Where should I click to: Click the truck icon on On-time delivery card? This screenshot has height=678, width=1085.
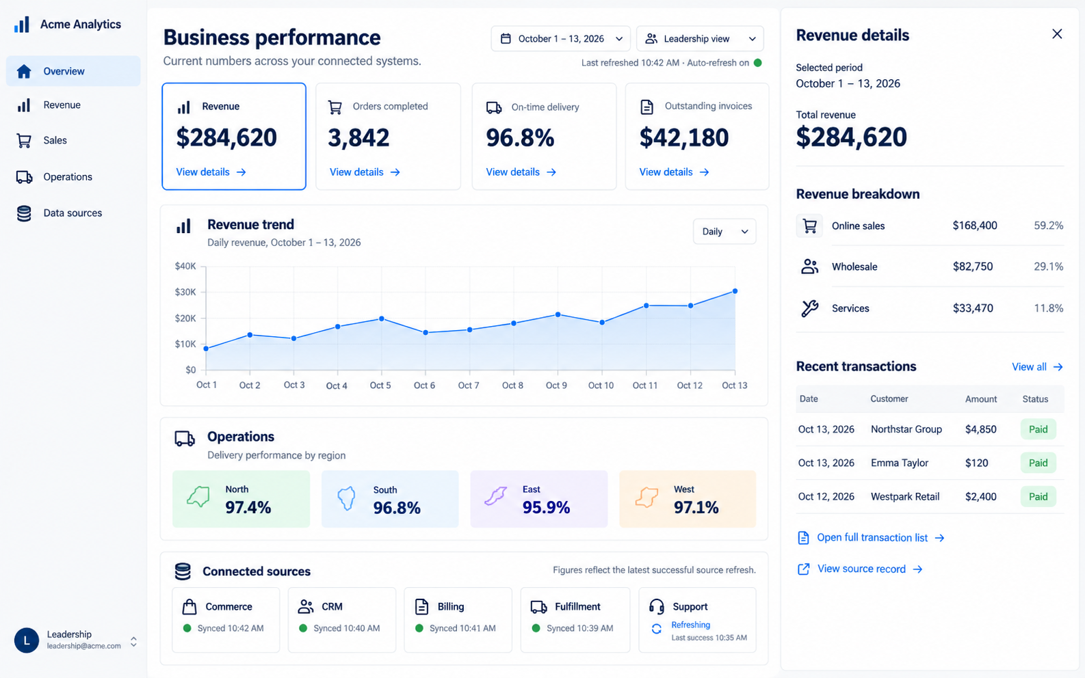pyautogui.click(x=494, y=107)
